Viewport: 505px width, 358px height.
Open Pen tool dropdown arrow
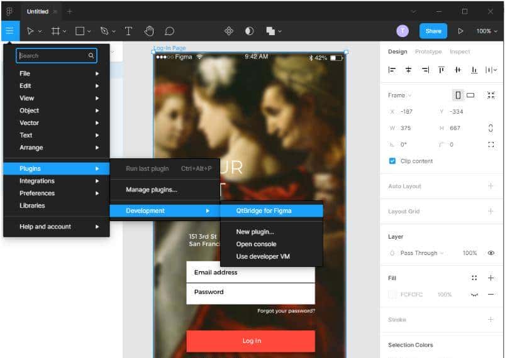coord(114,31)
